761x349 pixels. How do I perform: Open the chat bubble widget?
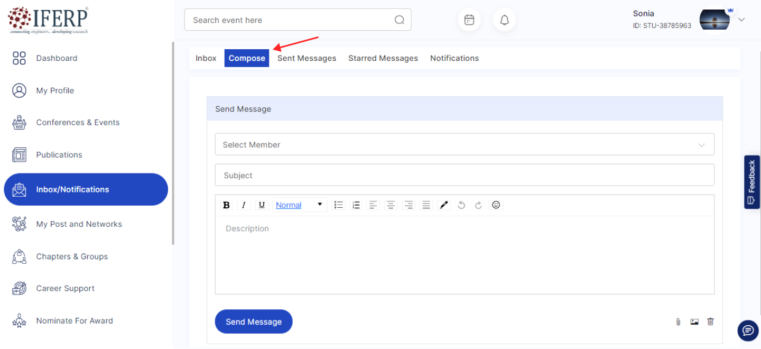[748, 330]
